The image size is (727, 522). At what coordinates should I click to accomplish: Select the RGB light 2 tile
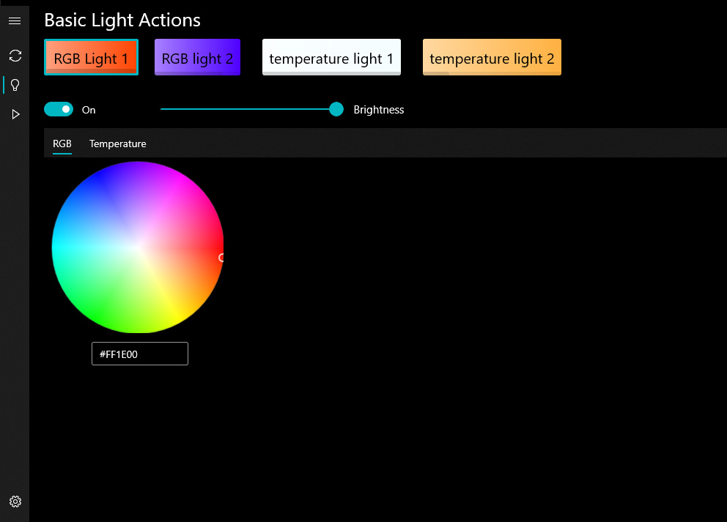tap(197, 58)
